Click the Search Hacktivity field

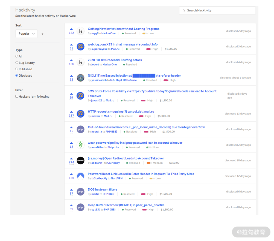pyautogui.click(x=217, y=10)
